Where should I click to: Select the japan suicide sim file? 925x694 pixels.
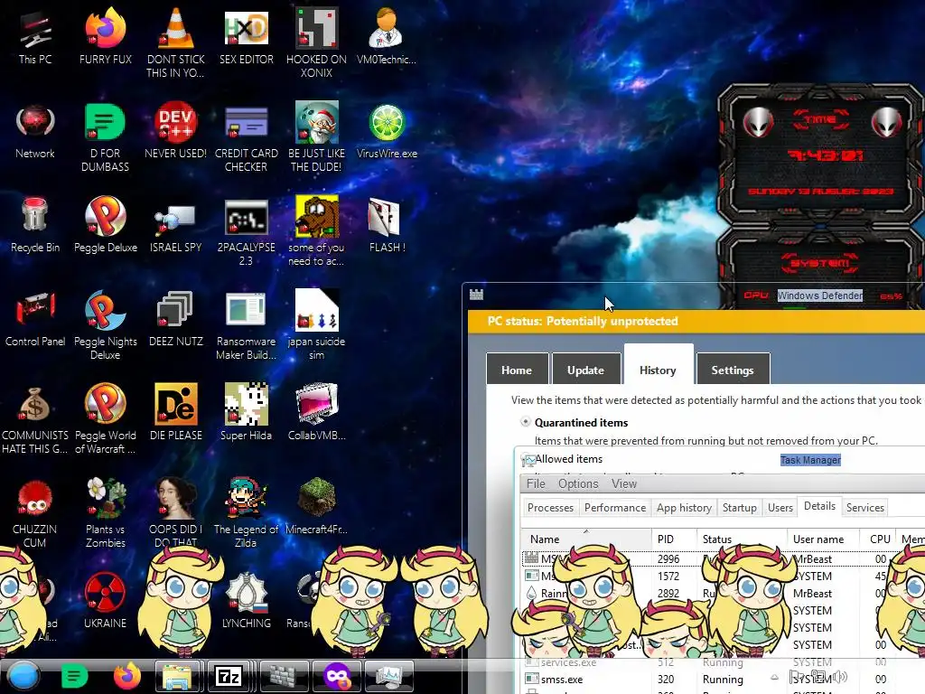pos(316,324)
